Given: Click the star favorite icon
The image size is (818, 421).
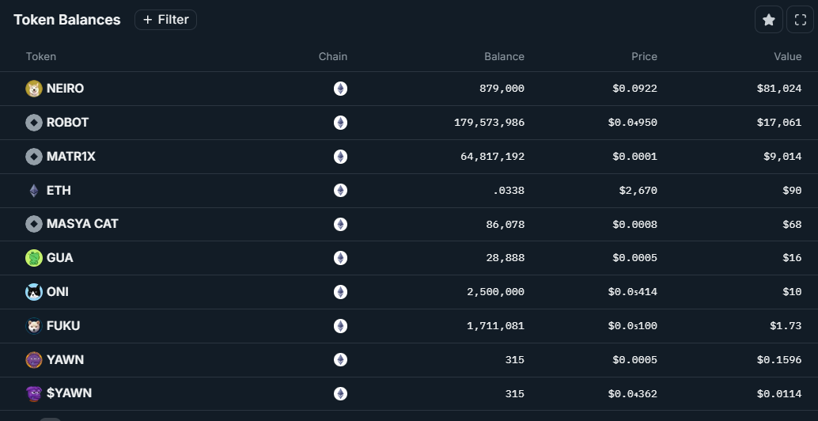Looking at the screenshot, I should tap(768, 20).
